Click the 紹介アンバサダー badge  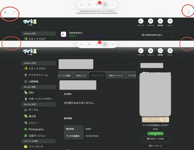(x=156, y=120)
